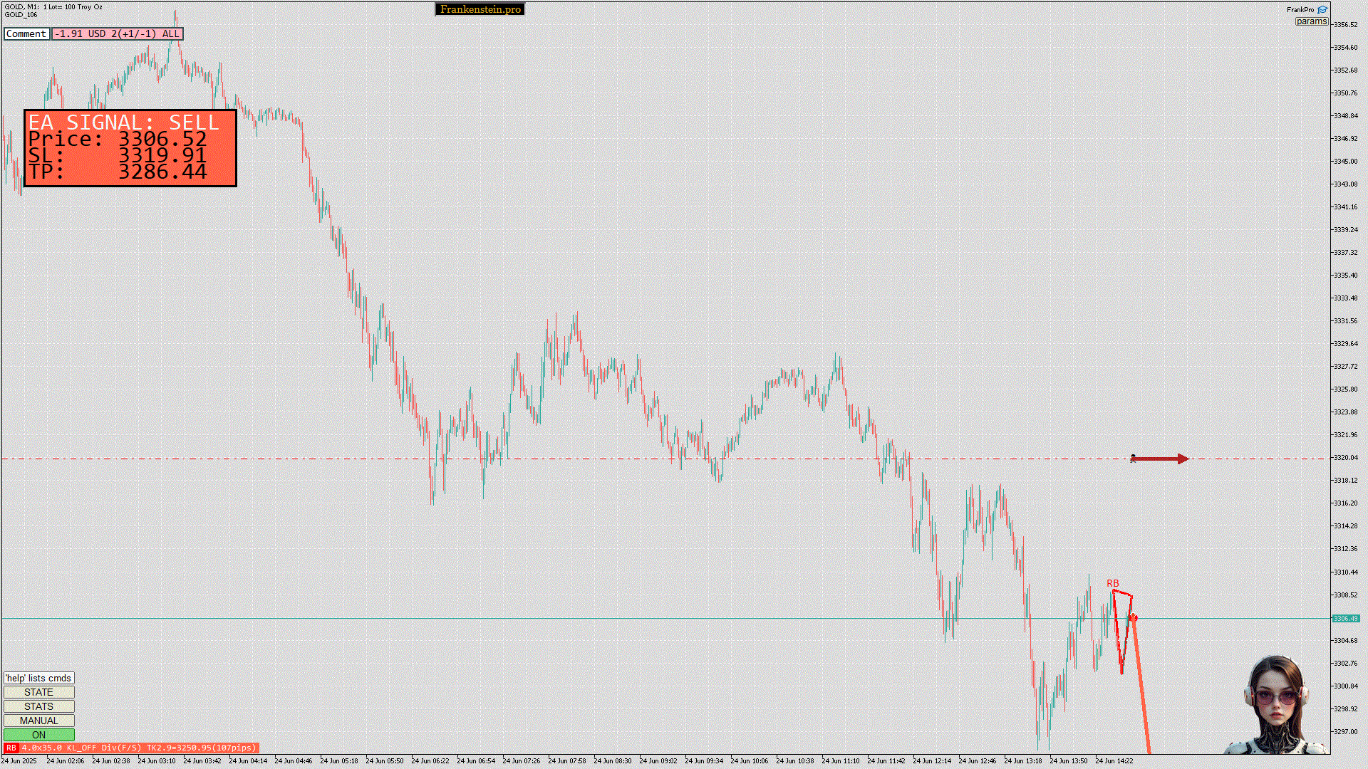This screenshot has height=769, width=1368.
Task: Click the current price tag 3306.49 on the axis
Action: (x=1345, y=618)
